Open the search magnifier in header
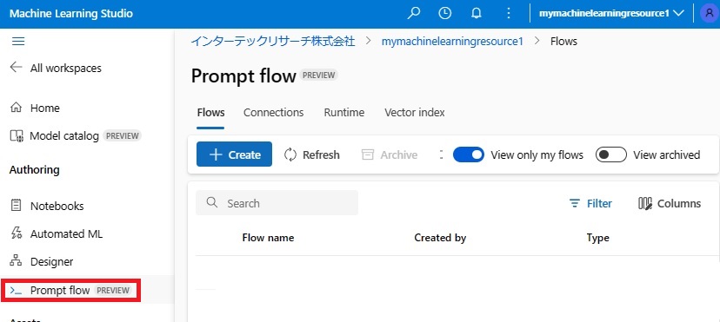 [414, 13]
